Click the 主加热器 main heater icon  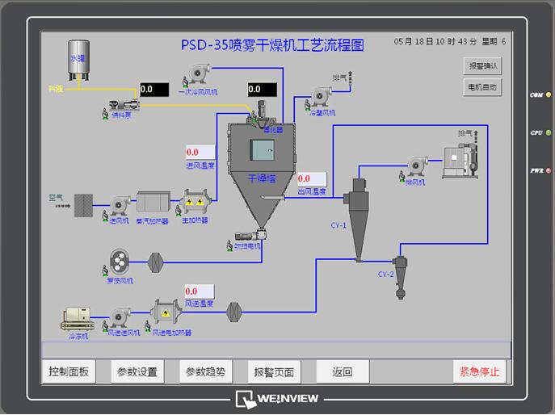pos(195,203)
